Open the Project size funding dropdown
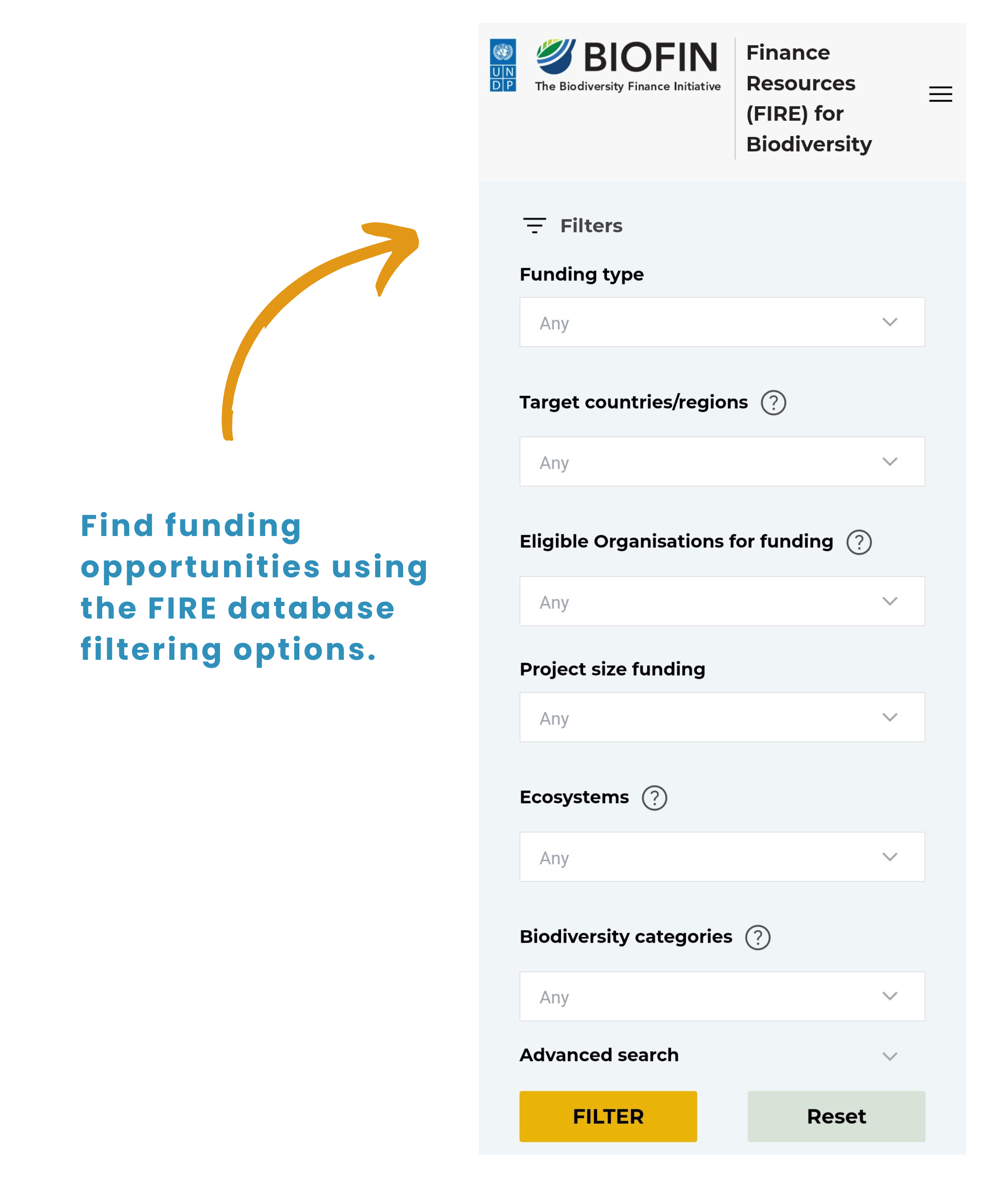Image resolution: width=987 pixels, height=1177 pixels. coord(722,717)
